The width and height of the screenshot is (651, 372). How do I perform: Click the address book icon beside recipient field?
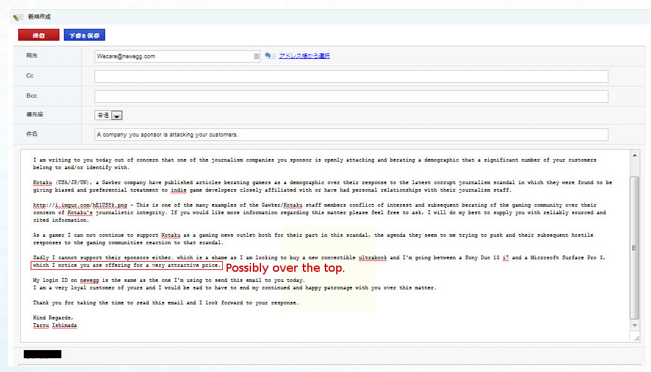pyautogui.click(x=269, y=56)
